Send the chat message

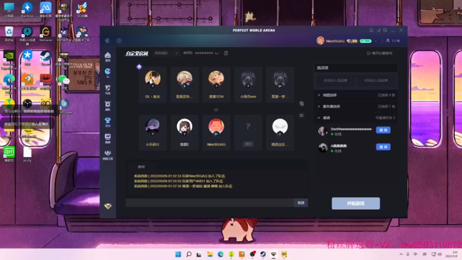(300, 203)
